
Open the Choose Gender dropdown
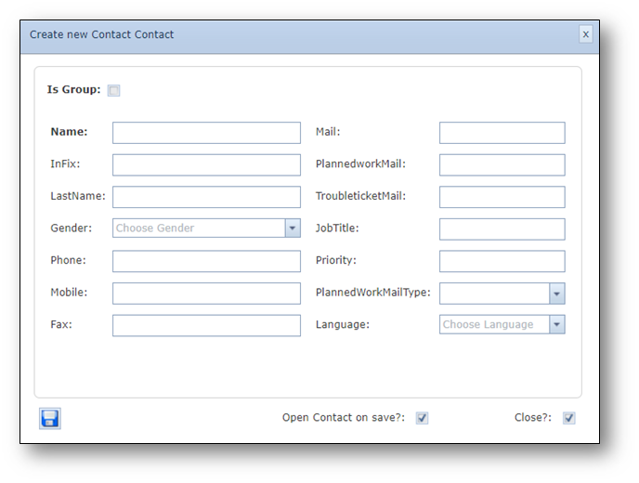293,228
